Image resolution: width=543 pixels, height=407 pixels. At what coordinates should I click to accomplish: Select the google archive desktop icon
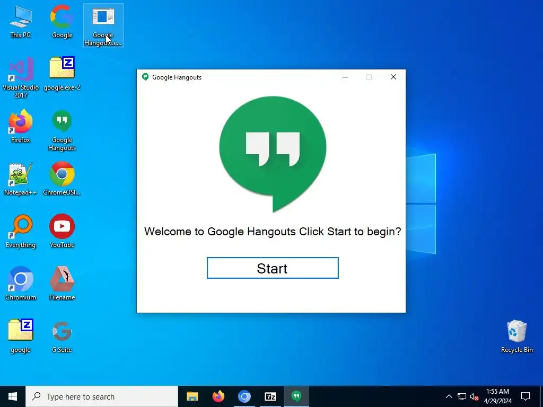[21, 336]
